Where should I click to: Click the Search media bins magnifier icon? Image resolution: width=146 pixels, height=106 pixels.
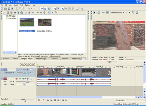coord(56,13)
